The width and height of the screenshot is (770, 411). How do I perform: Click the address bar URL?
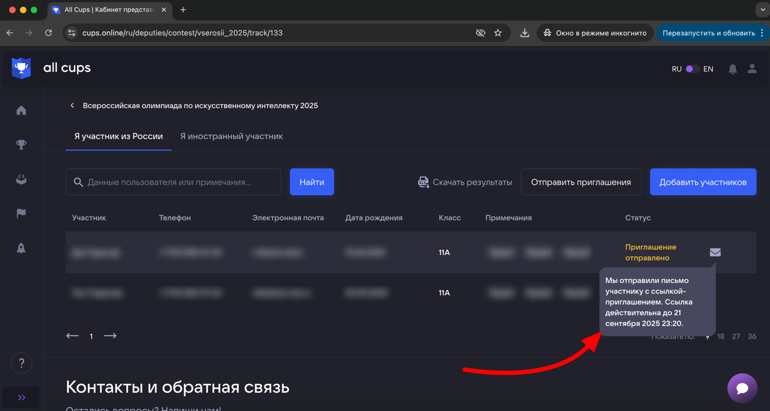[182, 33]
